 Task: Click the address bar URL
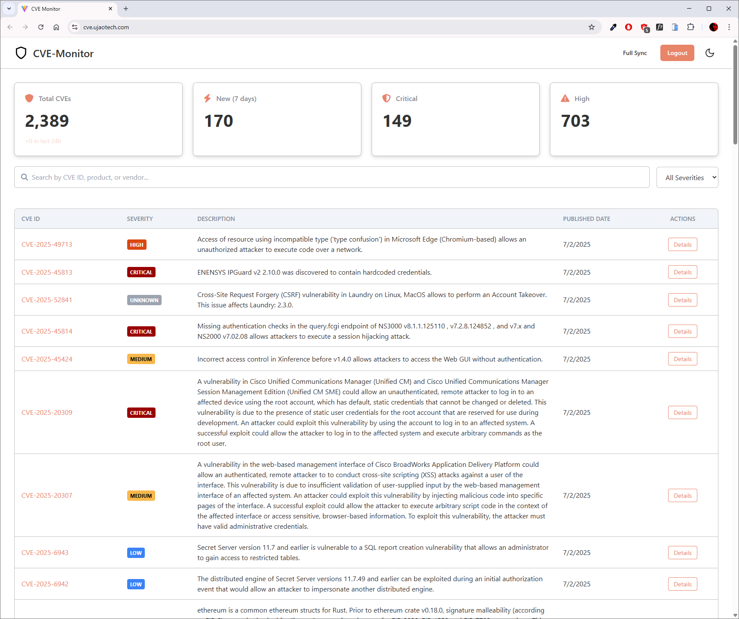pos(106,27)
